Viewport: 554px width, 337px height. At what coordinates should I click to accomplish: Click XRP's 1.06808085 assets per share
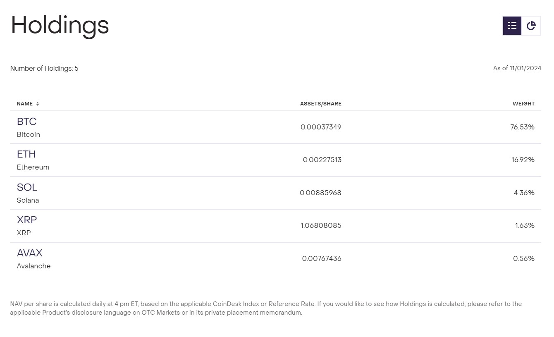(321, 225)
